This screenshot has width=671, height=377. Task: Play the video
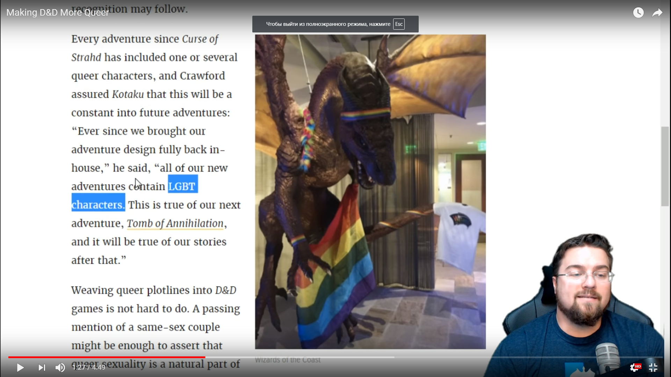[x=20, y=367]
